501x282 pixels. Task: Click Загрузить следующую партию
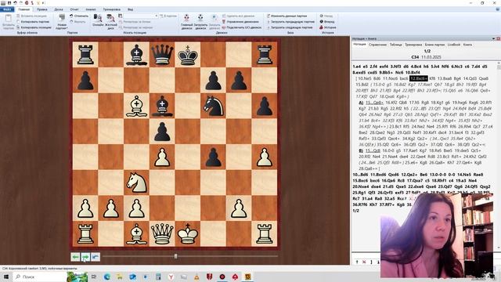click(290, 27)
